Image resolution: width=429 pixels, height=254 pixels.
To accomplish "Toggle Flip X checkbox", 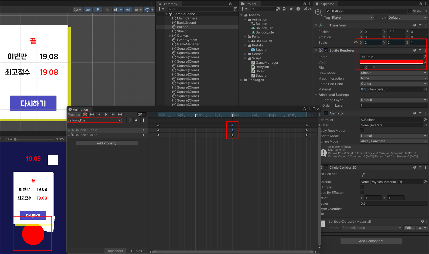I will 362,67.
